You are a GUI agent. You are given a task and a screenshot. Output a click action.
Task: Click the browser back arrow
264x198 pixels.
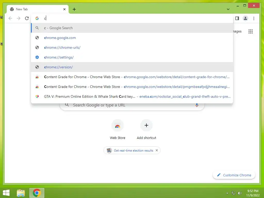pyautogui.click(x=10, y=18)
